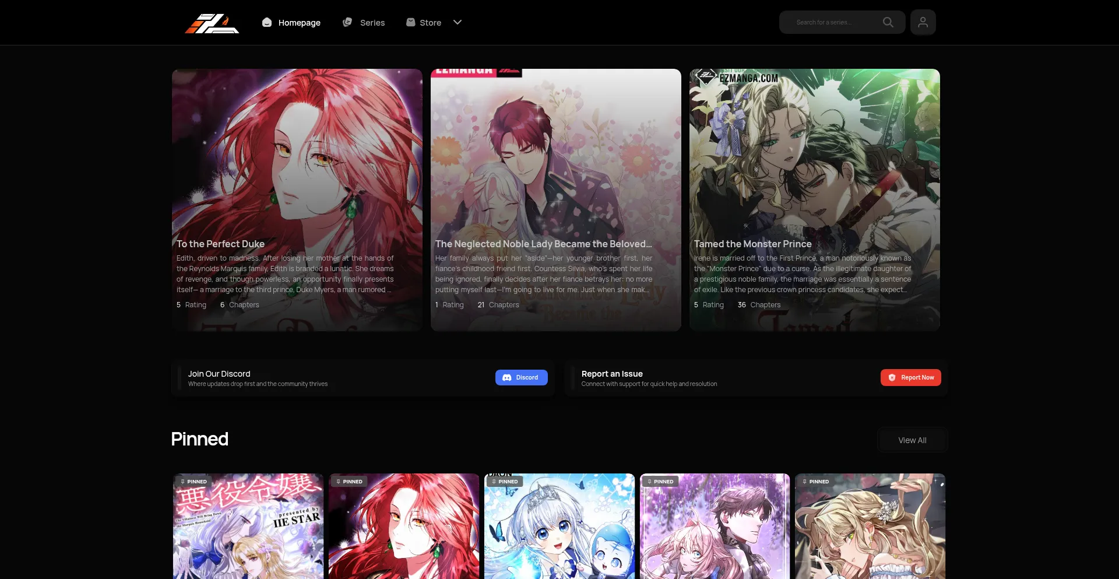Click the Homepage house icon

pos(267,22)
